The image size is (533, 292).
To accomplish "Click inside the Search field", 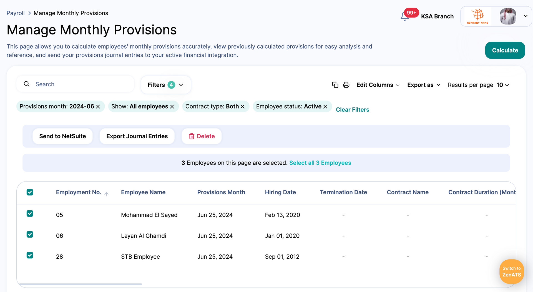I will (x=75, y=84).
